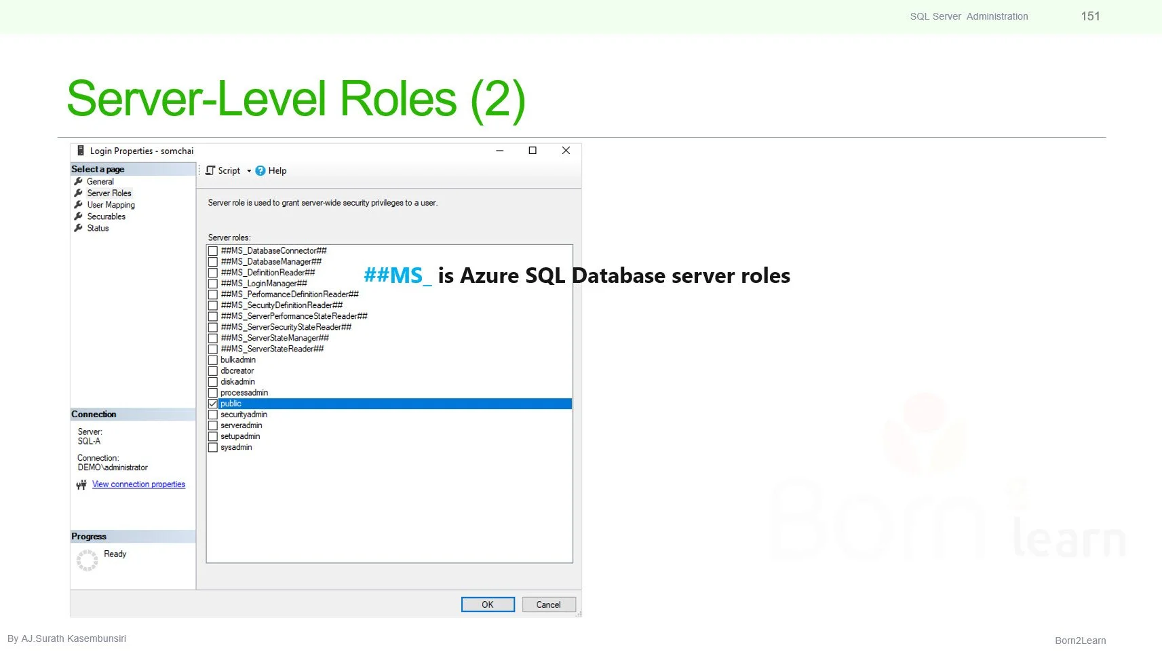Check the ##MS_ServerStateReader## role
This screenshot has height=652, width=1162.
click(x=213, y=349)
